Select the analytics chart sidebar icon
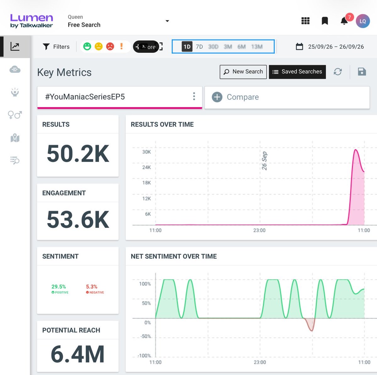The width and height of the screenshot is (377, 375). (15, 46)
